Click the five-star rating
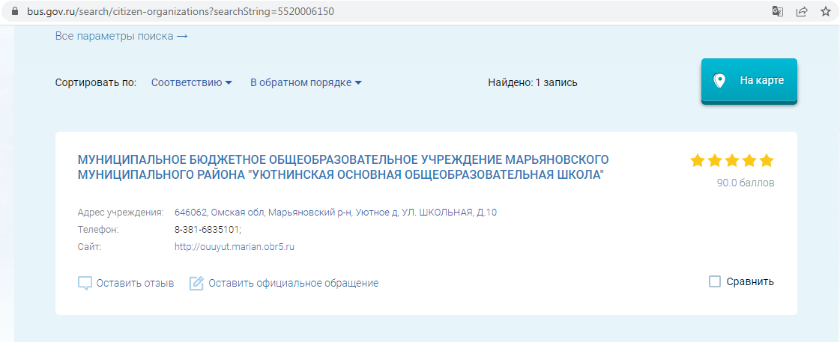The width and height of the screenshot is (840, 342). (732, 161)
